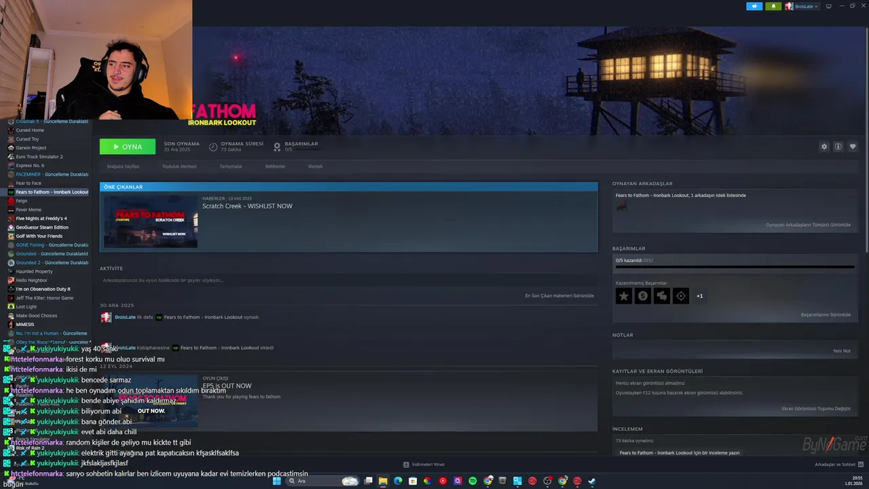
Task: Click the crosshair achievement icon
Action: coord(680,295)
